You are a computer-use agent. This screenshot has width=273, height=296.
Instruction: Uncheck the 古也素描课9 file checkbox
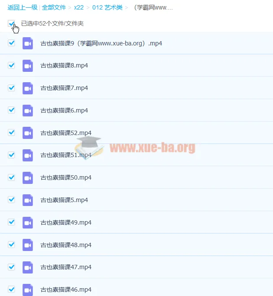click(x=12, y=43)
